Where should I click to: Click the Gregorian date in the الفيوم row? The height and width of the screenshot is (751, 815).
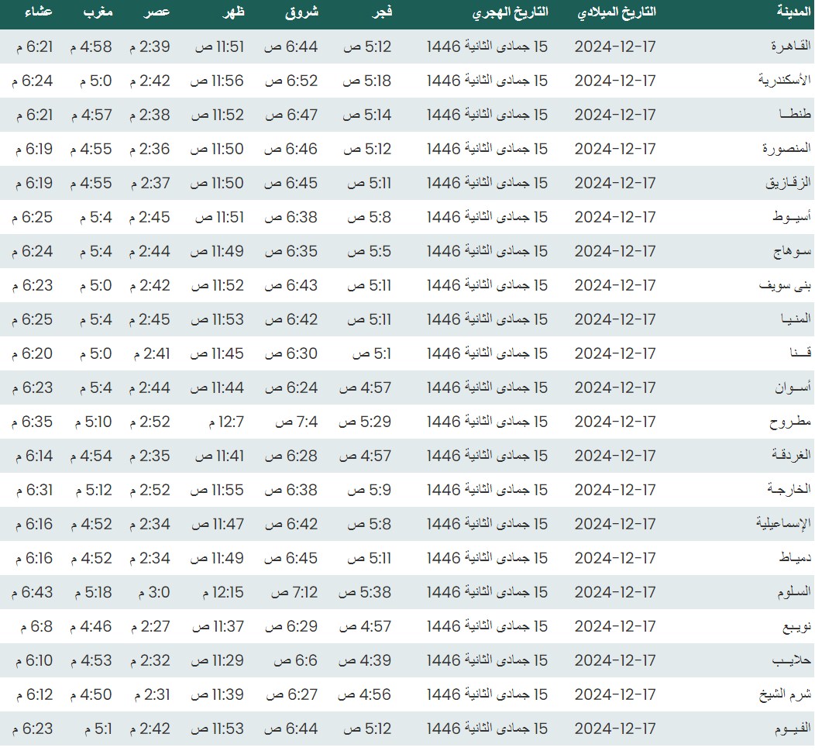click(615, 729)
